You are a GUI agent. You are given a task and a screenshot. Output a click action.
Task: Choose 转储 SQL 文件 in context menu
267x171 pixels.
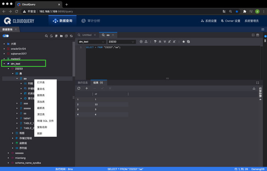(x=45, y=121)
